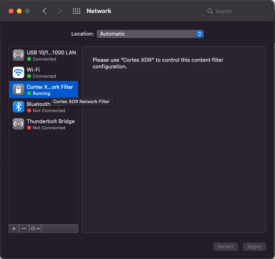Click the Cortex filter lock icon
Image resolution: width=275 pixels, height=259 pixels.
pos(18,90)
